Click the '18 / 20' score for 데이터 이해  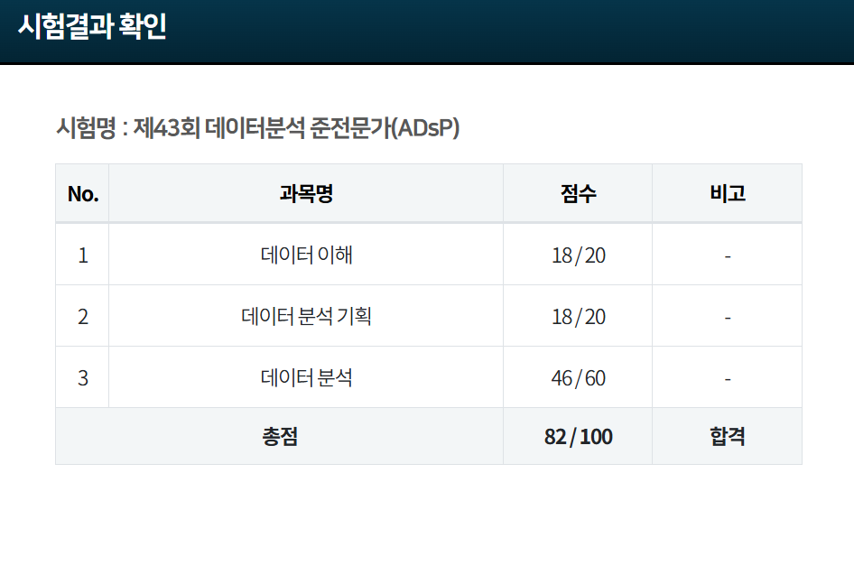point(579,255)
